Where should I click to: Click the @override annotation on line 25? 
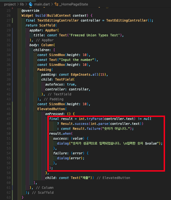point(30,11)
